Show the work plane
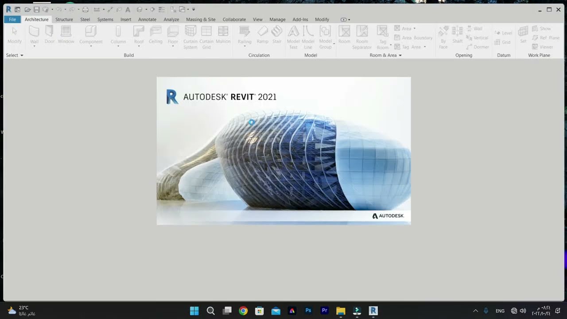 (x=541, y=28)
